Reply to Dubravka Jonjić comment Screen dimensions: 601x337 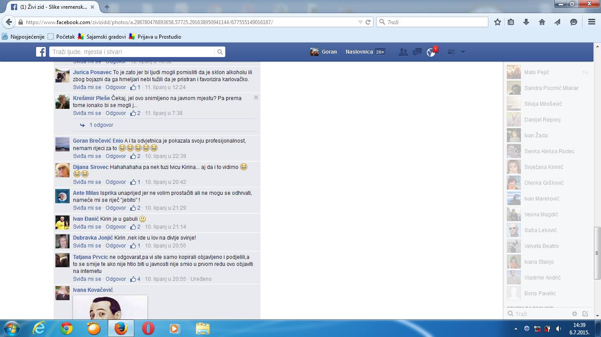click(x=116, y=246)
